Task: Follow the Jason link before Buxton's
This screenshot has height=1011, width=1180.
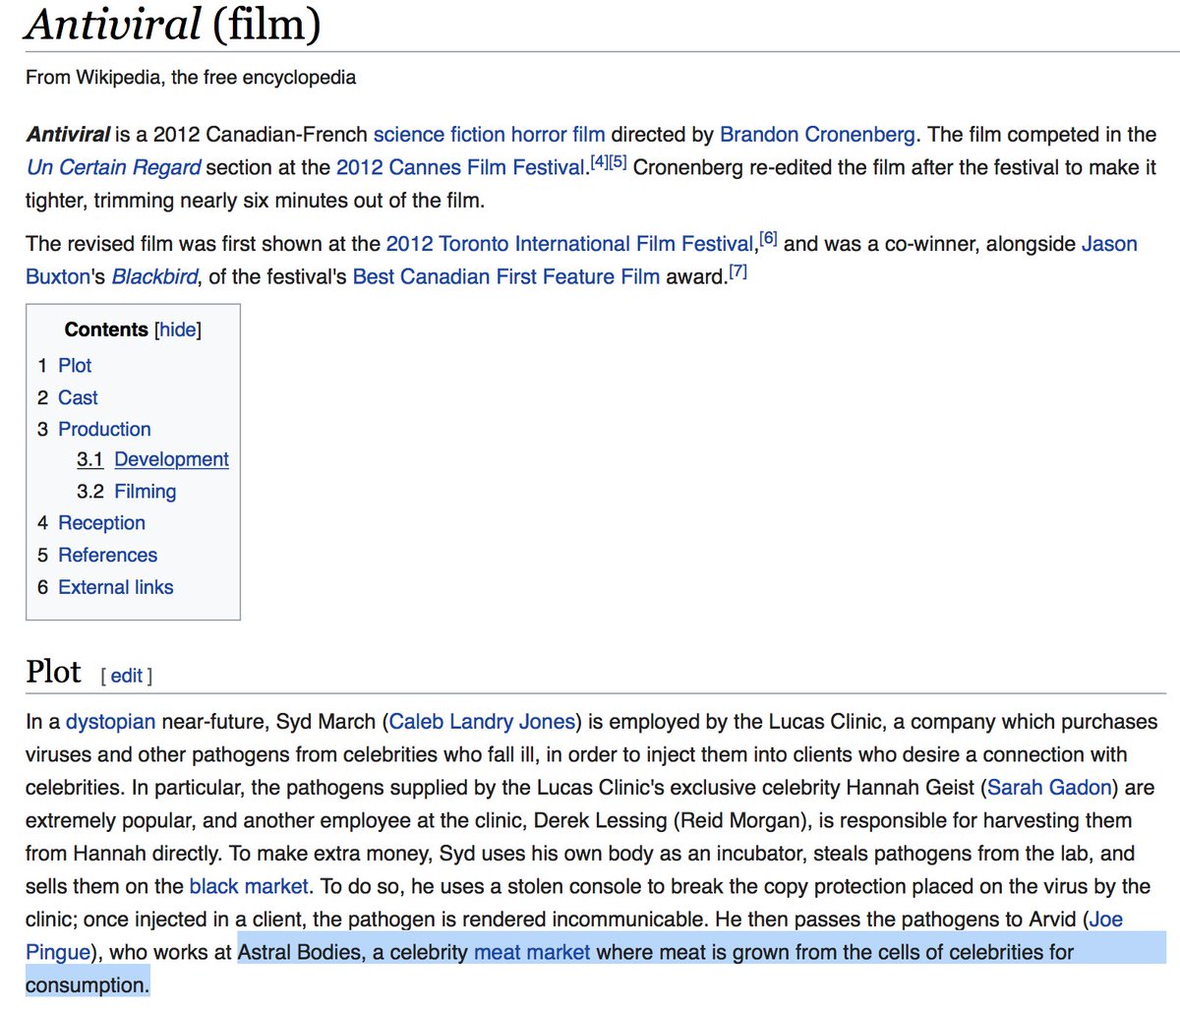Action: pyautogui.click(x=1109, y=244)
